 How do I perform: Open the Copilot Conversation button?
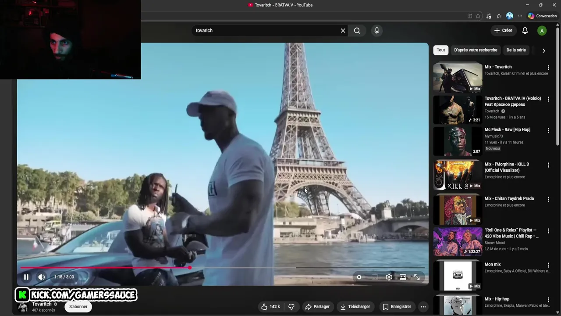point(542,16)
